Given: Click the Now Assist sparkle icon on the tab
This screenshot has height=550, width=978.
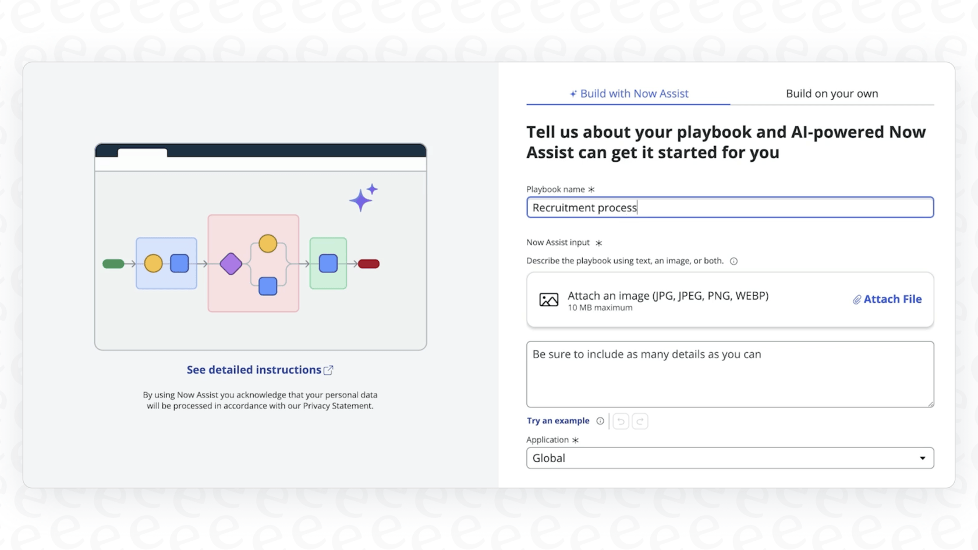Looking at the screenshot, I should (x=573, y=93).
